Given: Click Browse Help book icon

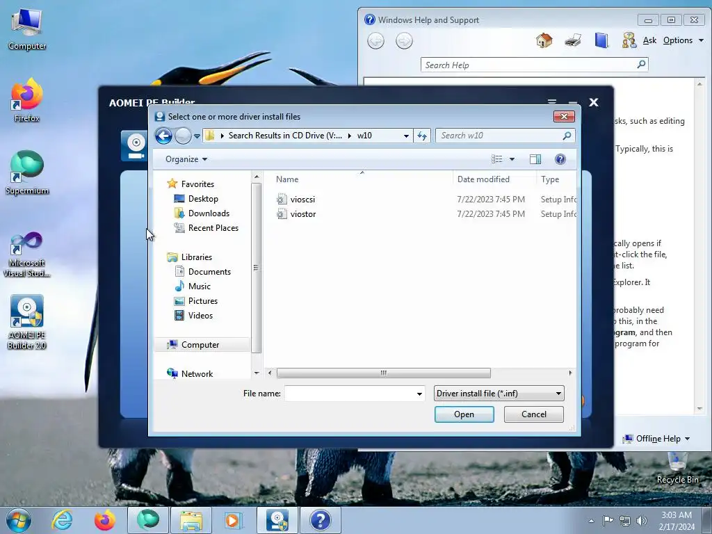Looking at the screenshot, I should click(601, 40).
